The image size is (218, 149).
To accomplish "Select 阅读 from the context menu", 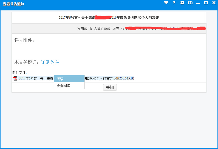I will coord(69,79).
